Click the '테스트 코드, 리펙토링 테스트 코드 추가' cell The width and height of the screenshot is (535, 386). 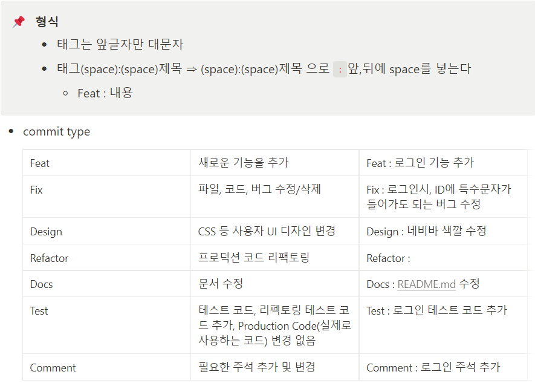coord(274,325)
